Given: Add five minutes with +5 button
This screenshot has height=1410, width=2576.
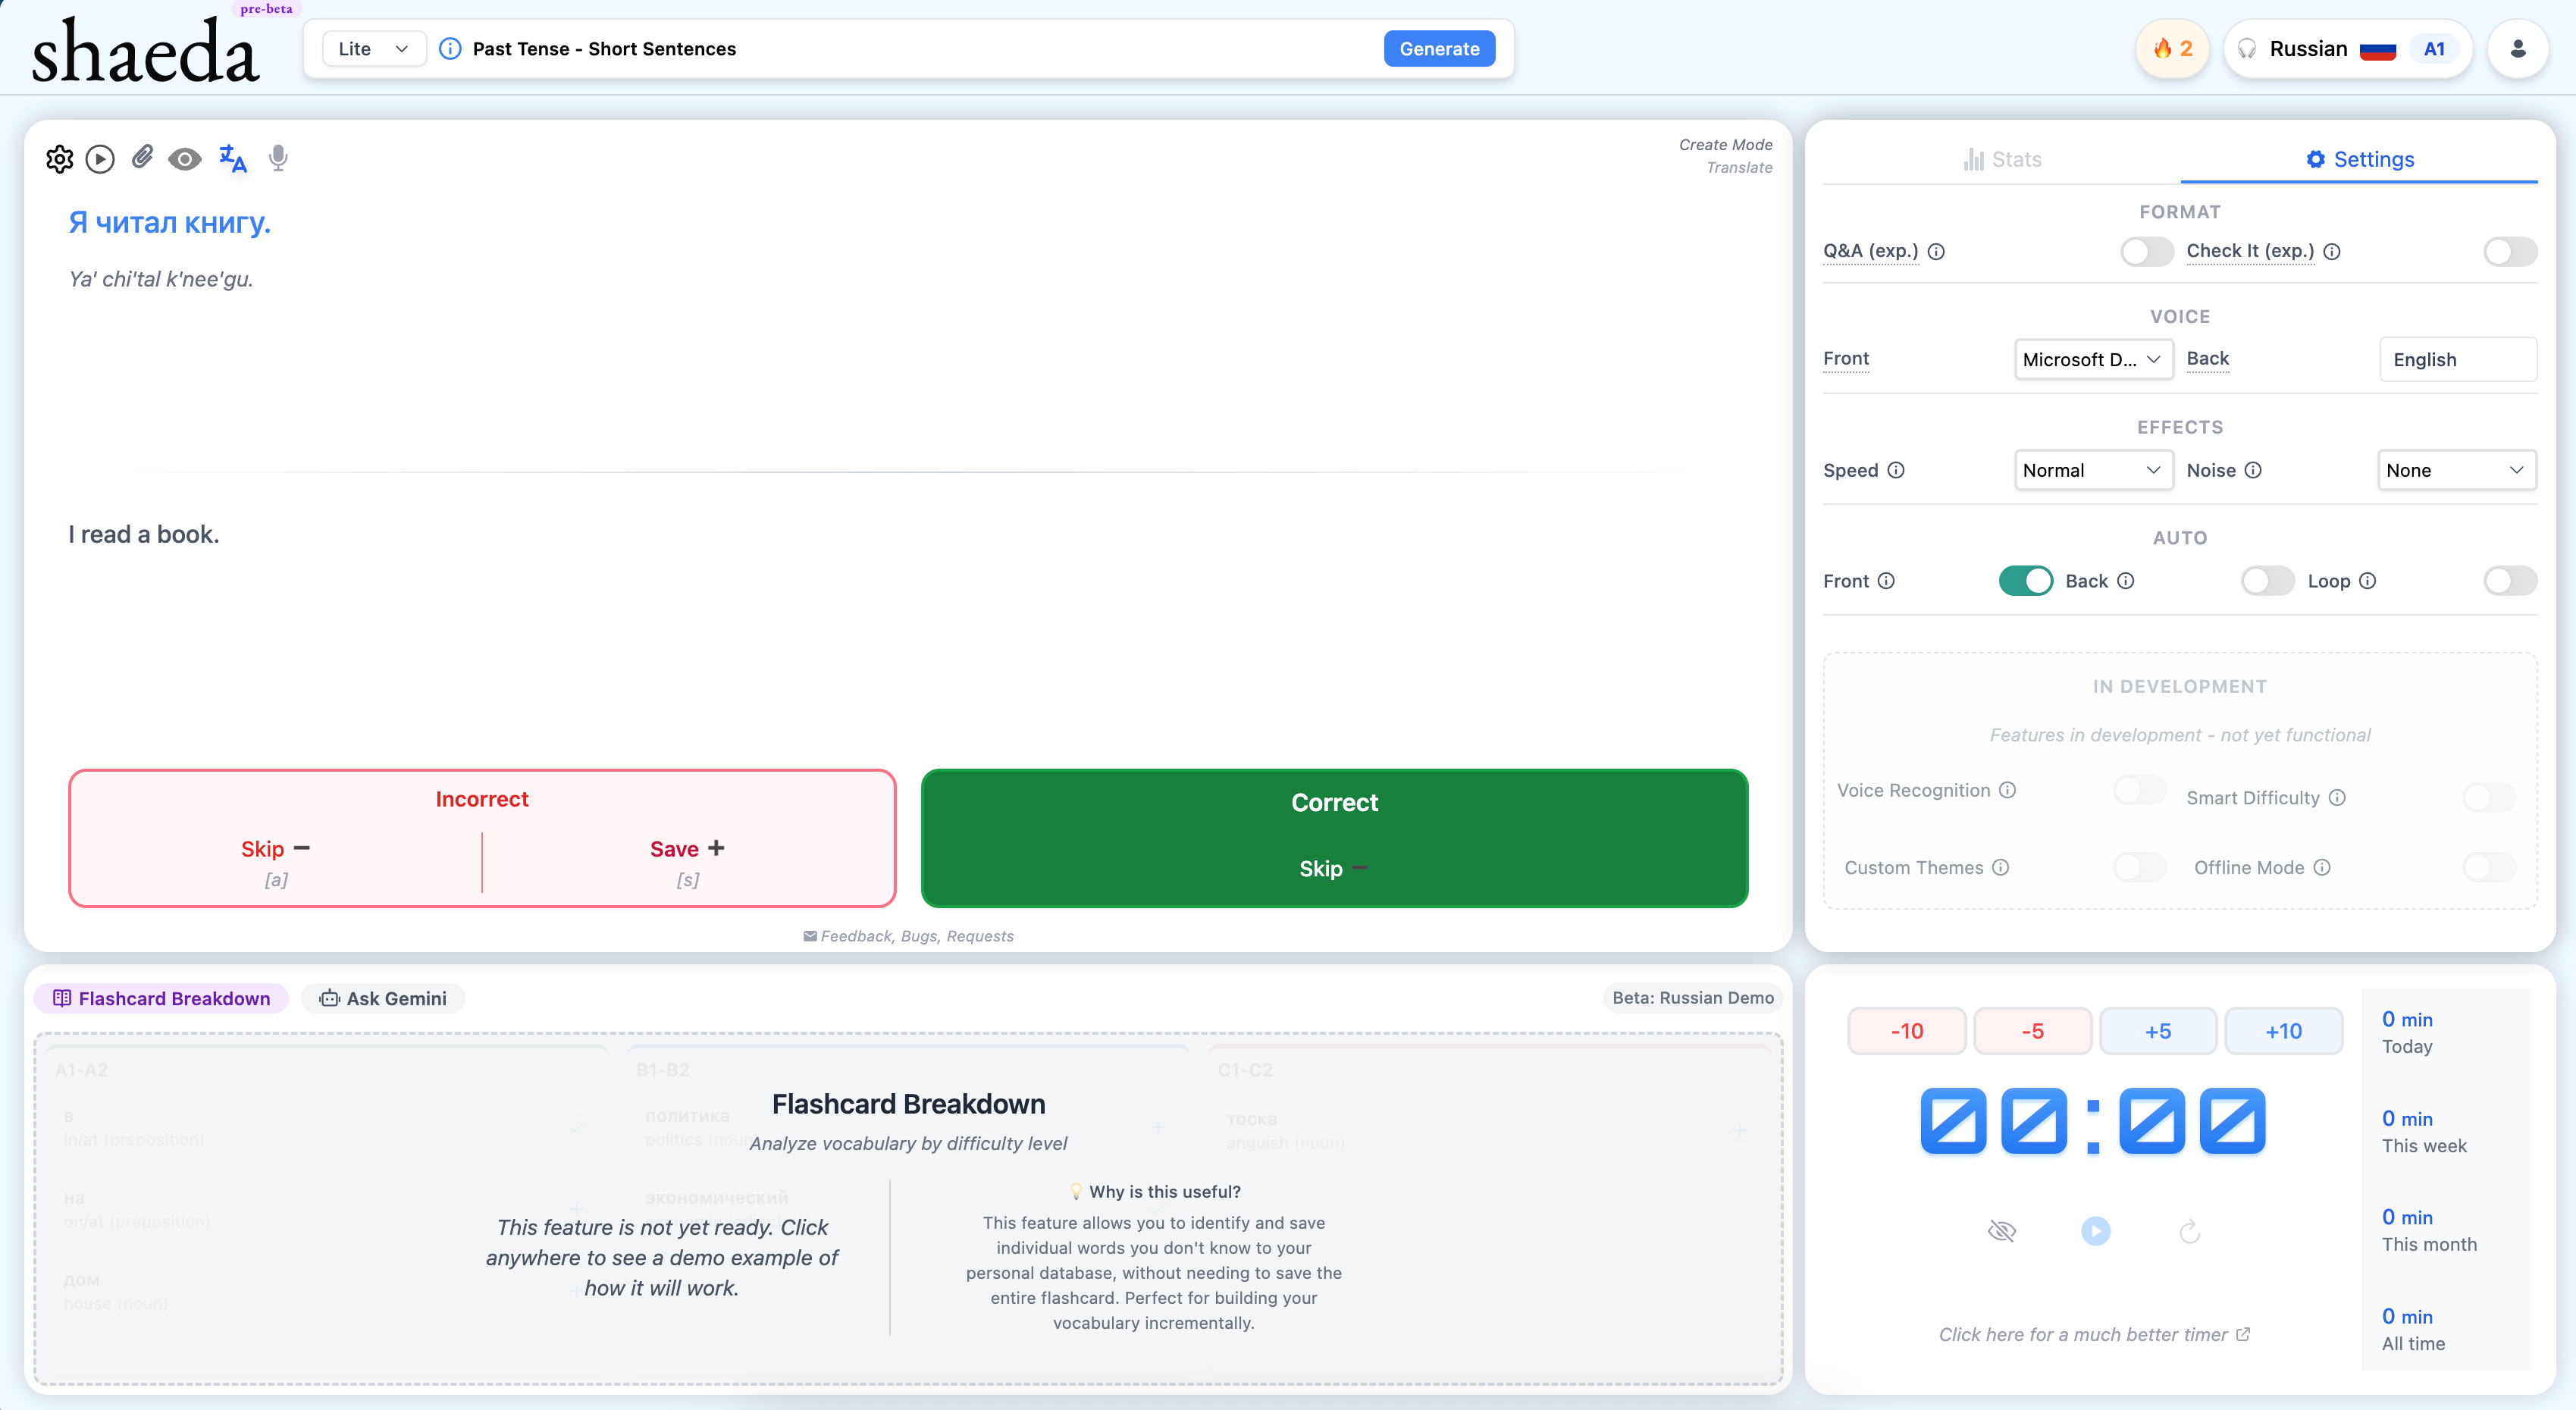Looking at the screenshot, I should pos(2157,1031).
